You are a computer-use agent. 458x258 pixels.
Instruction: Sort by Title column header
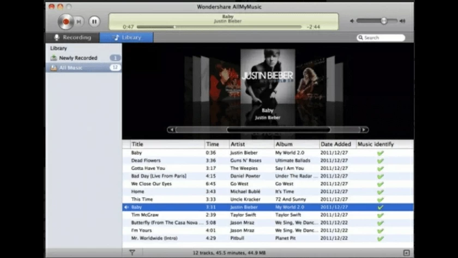[x=167, y=144]
